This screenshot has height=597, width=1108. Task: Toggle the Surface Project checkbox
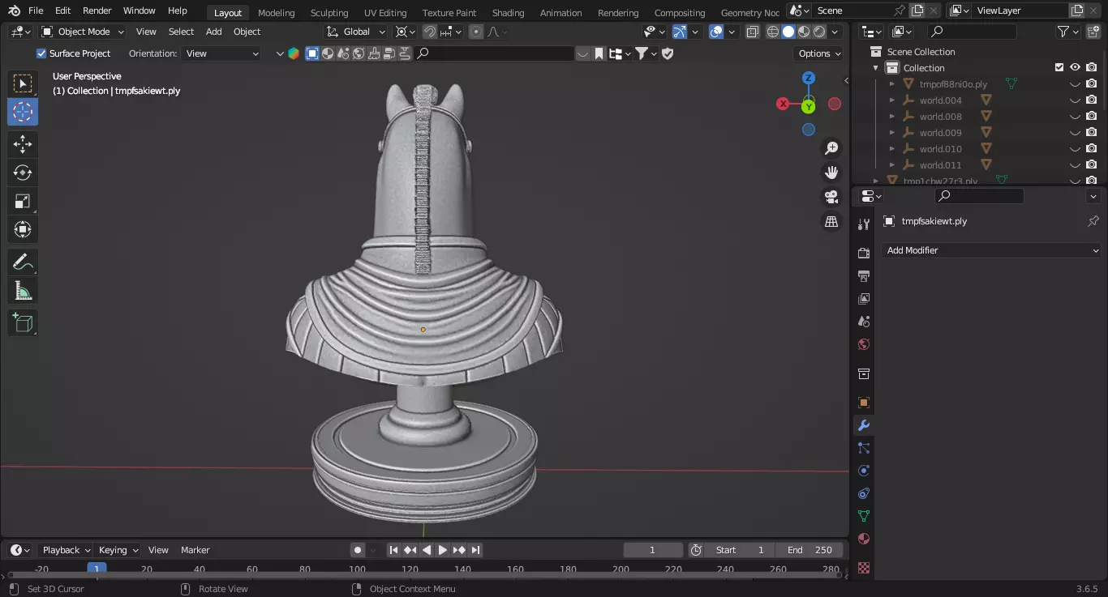click(x=41, y=53)
